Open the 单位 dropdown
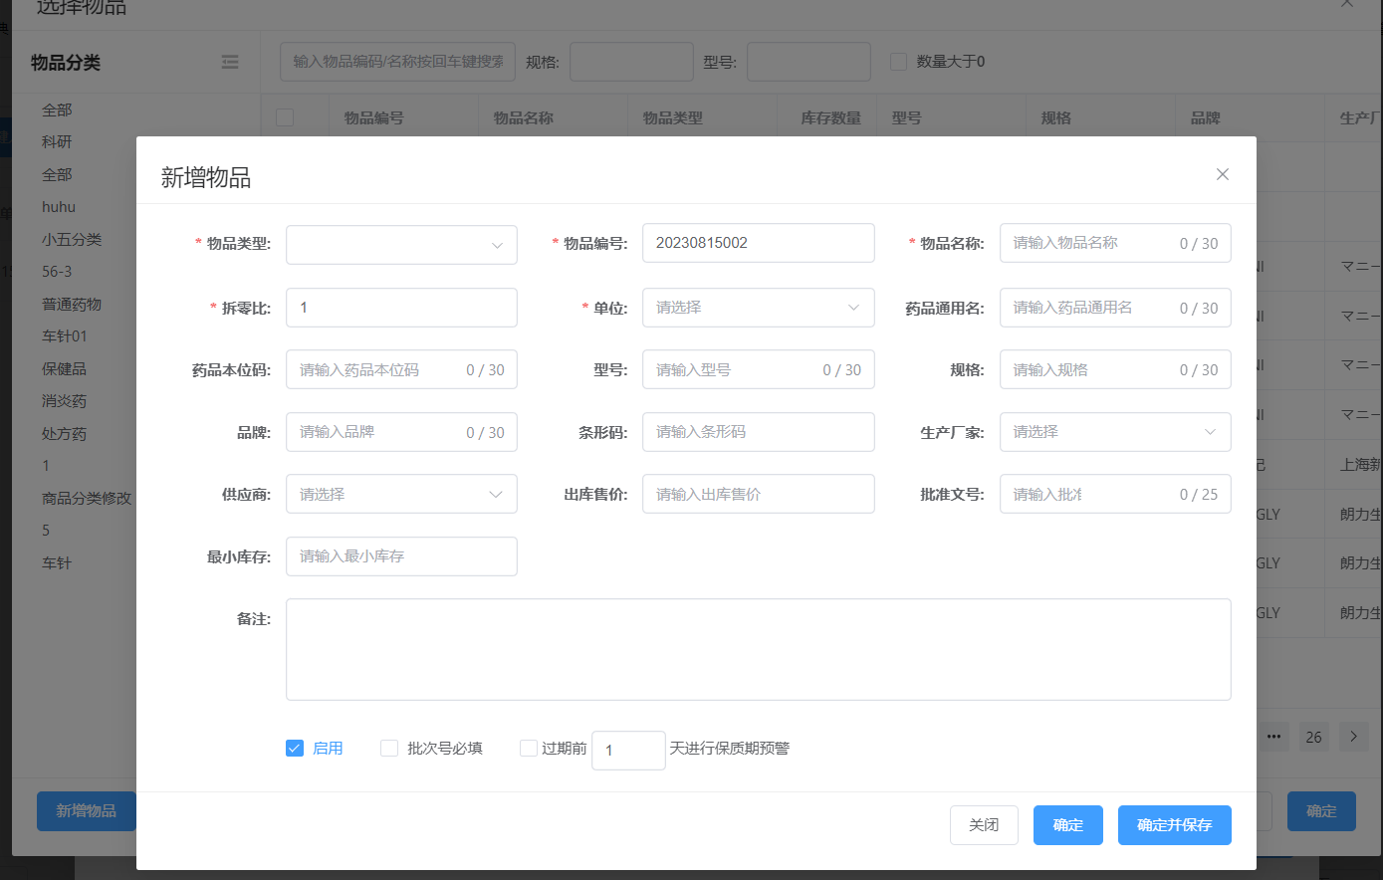 758,308
